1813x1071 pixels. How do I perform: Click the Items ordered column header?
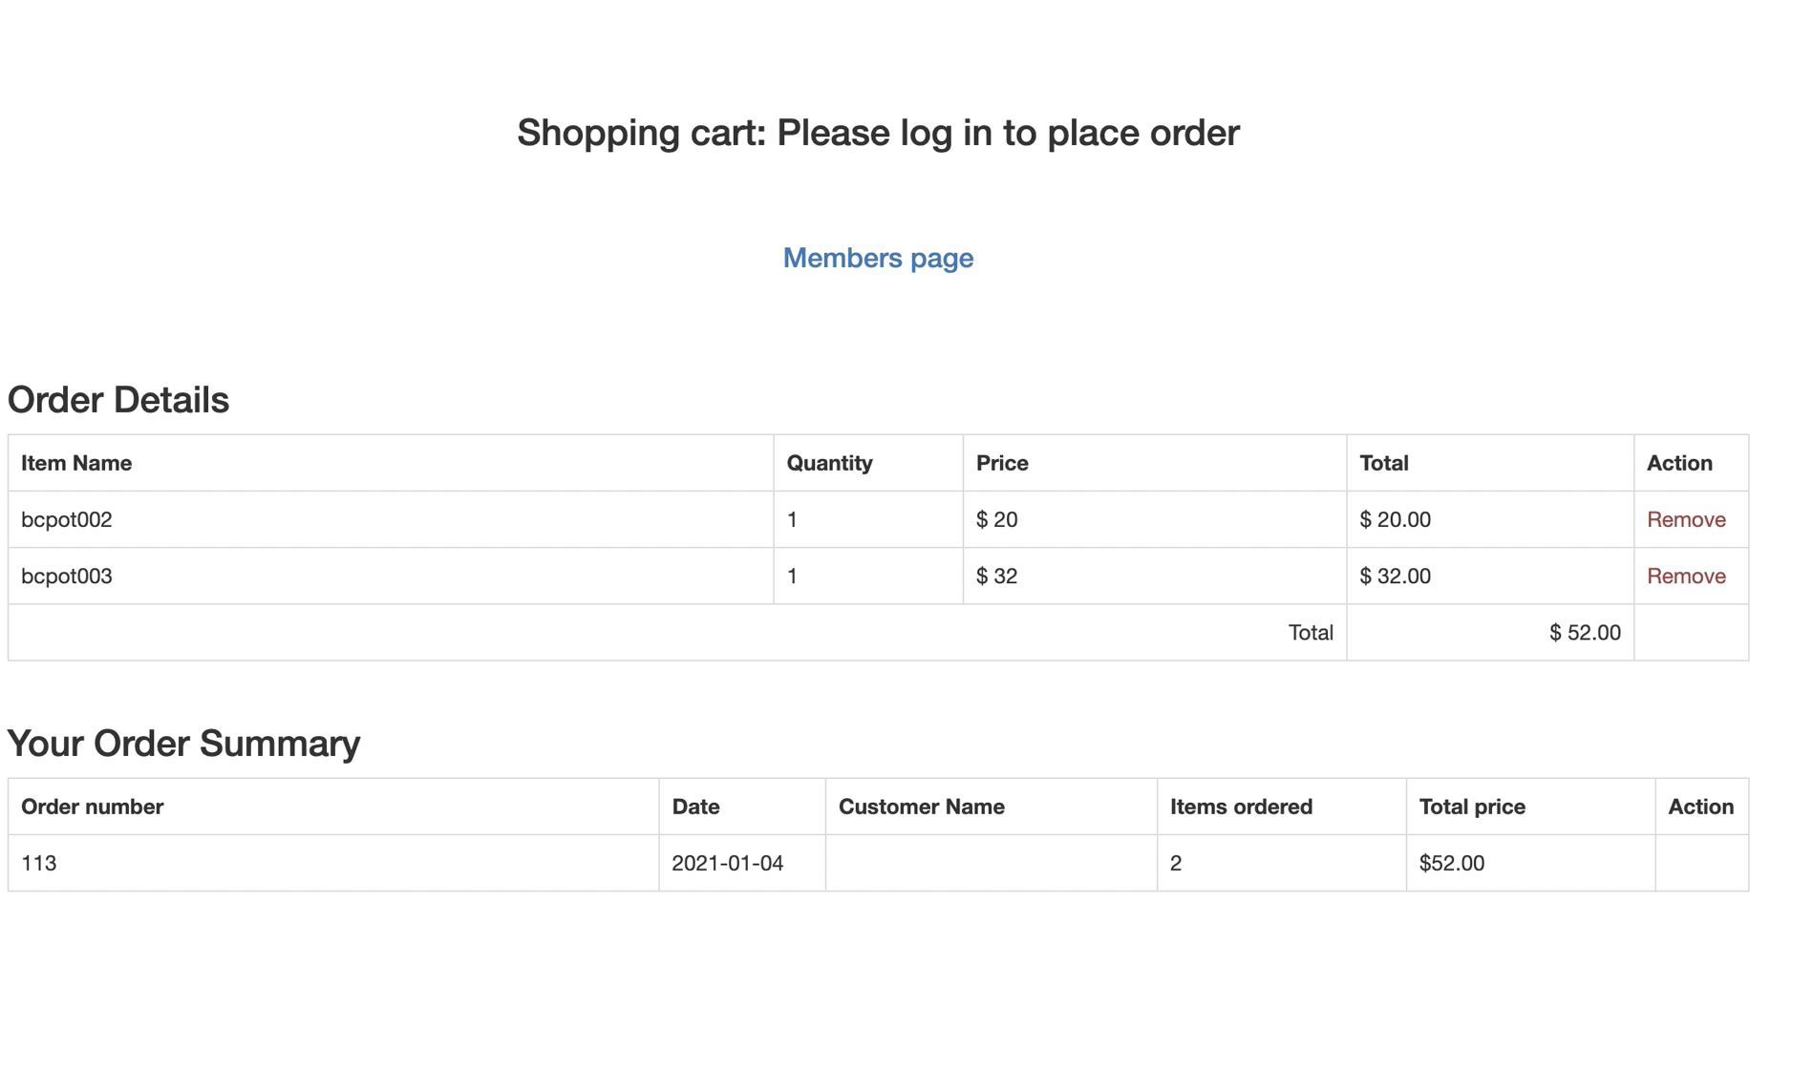tap(1241, 807)
